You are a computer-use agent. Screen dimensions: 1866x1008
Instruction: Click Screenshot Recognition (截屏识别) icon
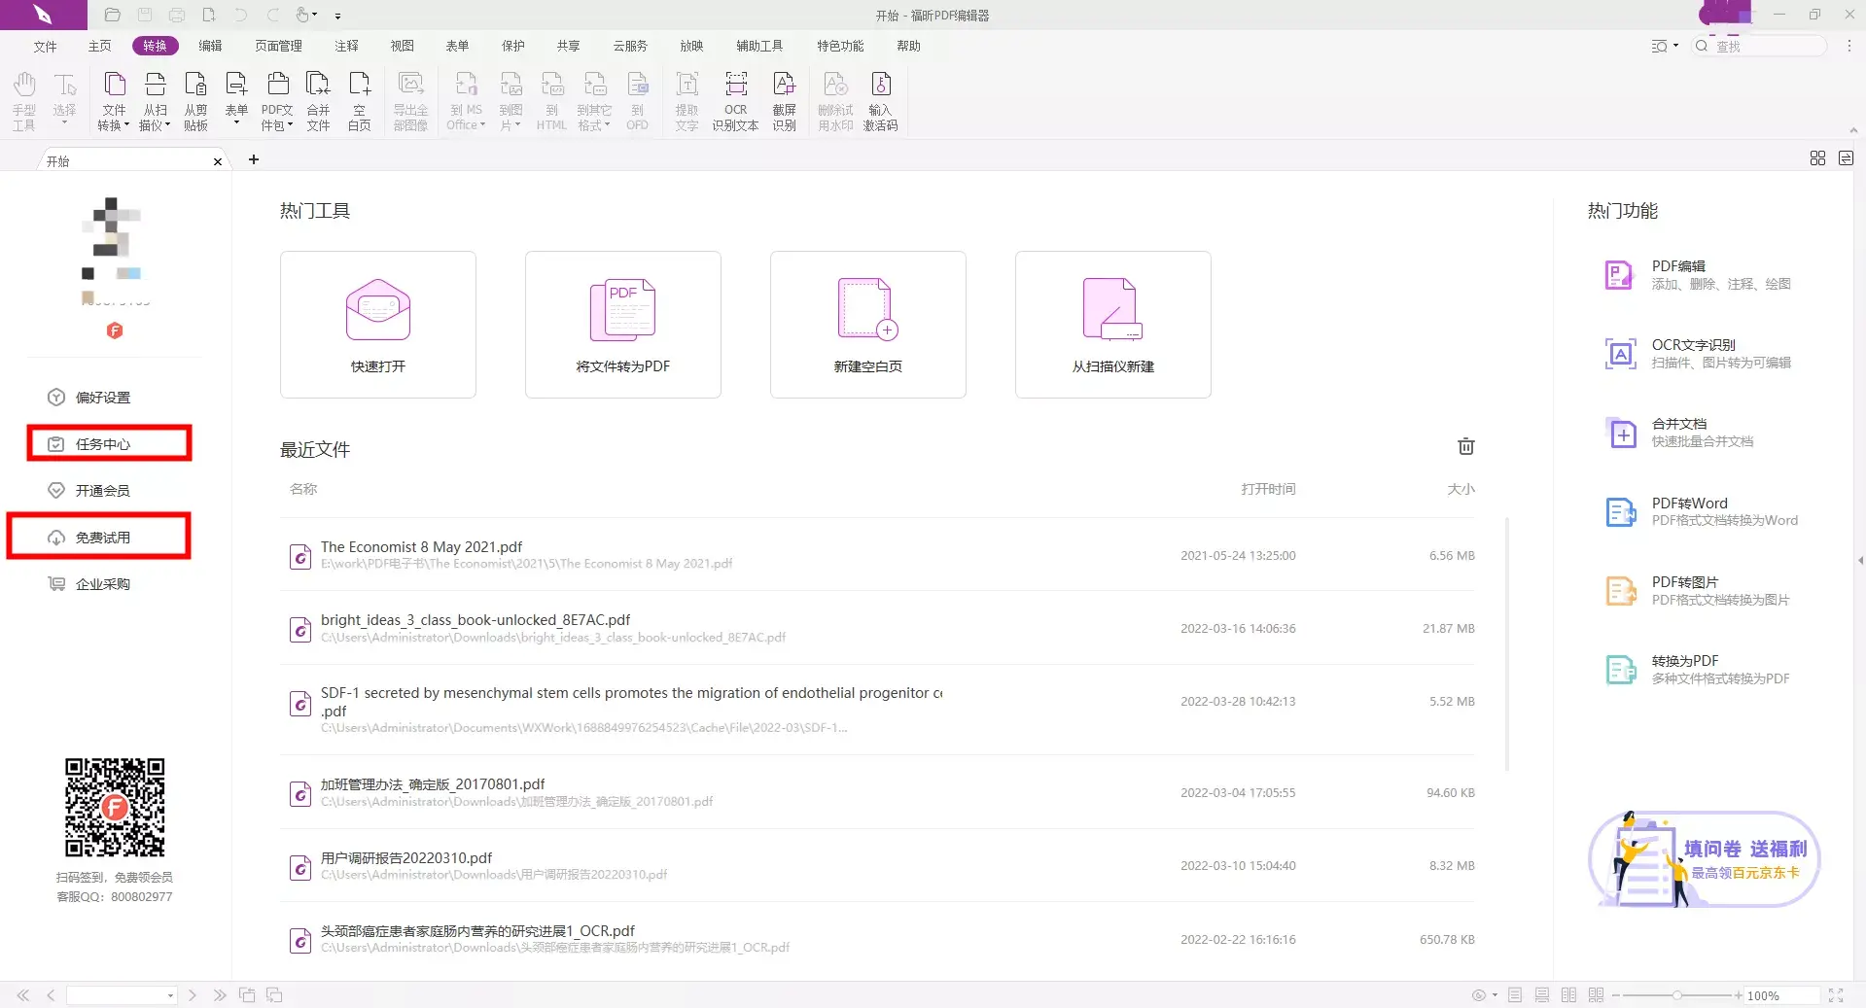coord(784,100)
